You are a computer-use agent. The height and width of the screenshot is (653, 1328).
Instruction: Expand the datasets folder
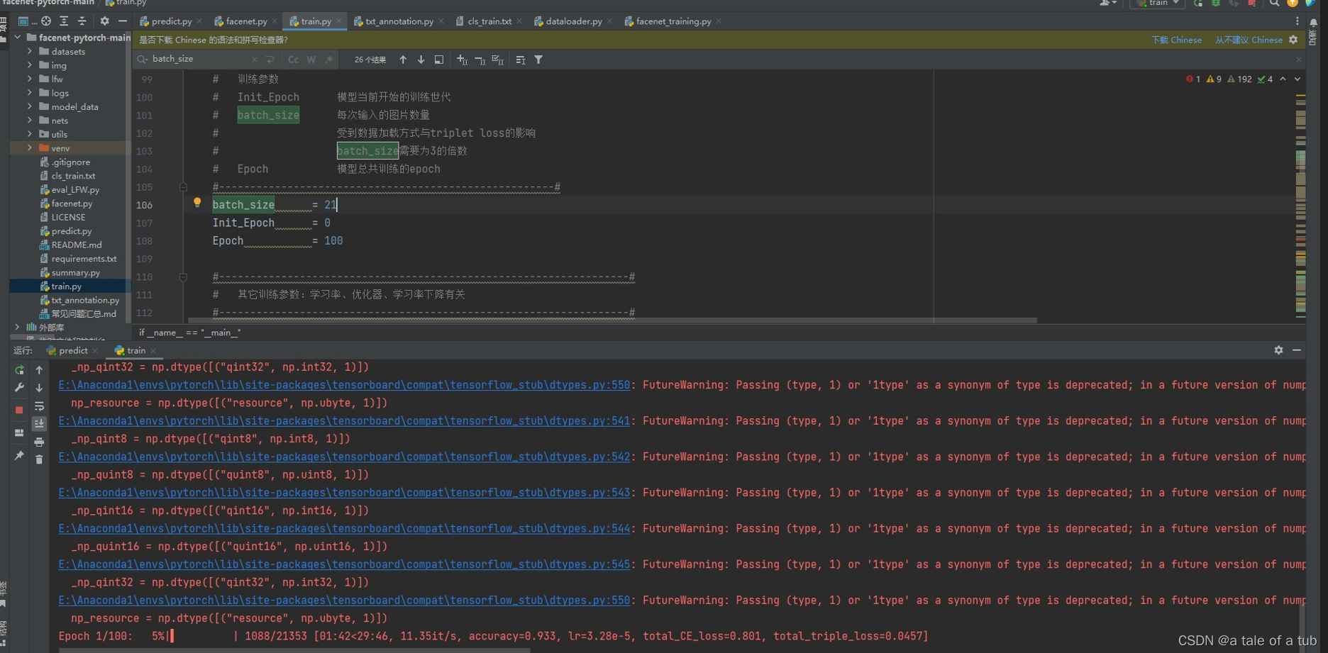[x=30, y=51]
